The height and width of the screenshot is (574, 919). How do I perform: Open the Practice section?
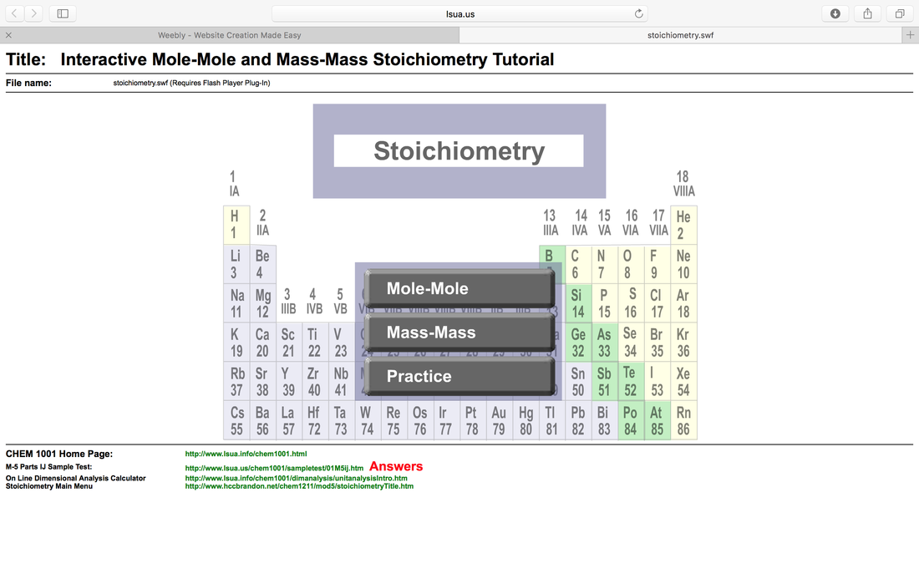(x=459, y=376)
